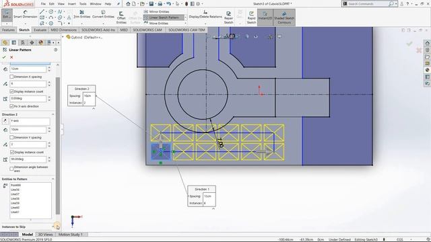Switch to the FeatureManager design tree tab

(5, 42)
